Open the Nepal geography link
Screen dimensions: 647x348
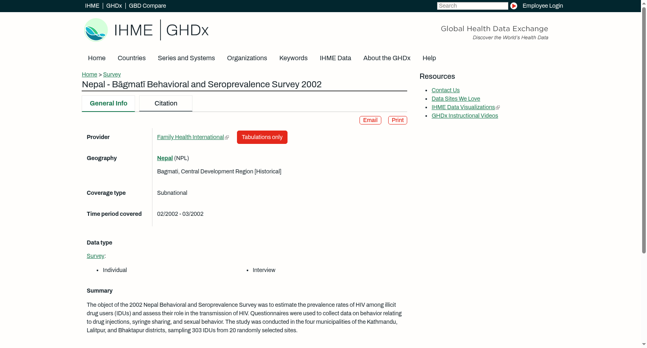[x=165, y=158]
